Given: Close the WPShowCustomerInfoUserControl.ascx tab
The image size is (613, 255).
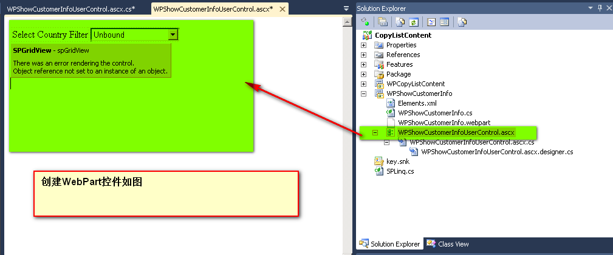Looking at the screenshot, I should (x=283, y=8).
